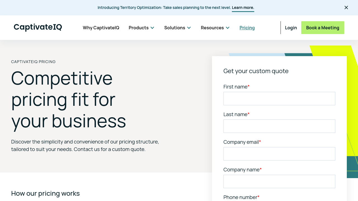358x201 pixels.
Task: Click the Phone number field label
Action: (x=240, y=197)
